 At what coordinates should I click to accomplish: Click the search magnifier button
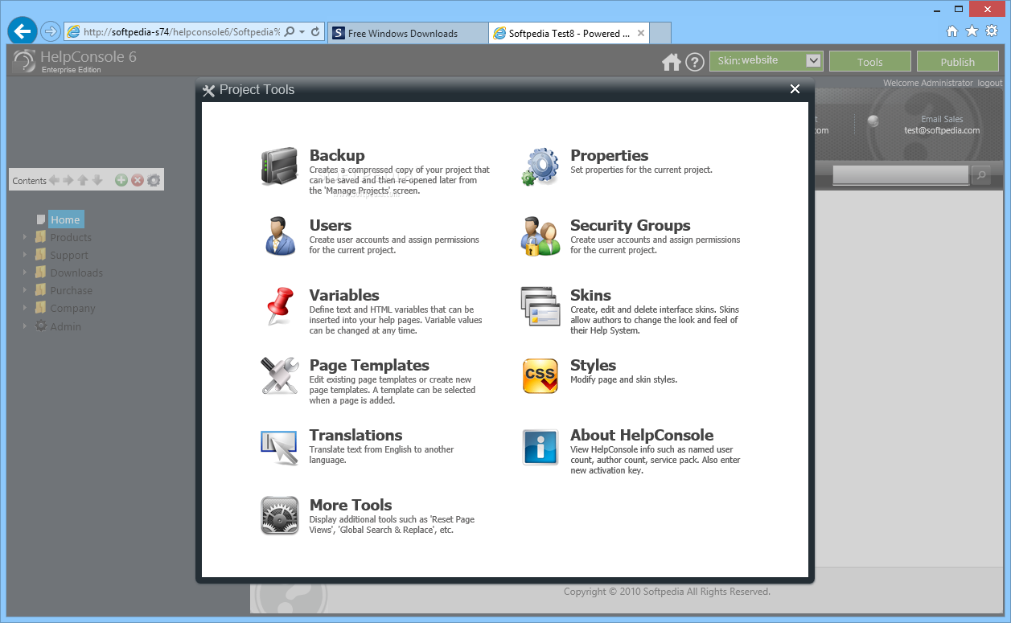coord(980,174)
